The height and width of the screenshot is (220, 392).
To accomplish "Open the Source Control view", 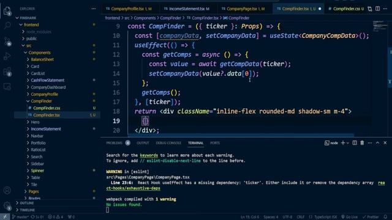I will point(7,42).
